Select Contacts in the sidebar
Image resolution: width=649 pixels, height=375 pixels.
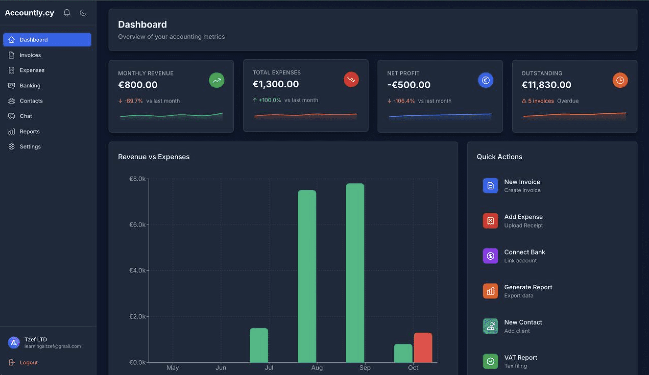[x=31, y=101]
